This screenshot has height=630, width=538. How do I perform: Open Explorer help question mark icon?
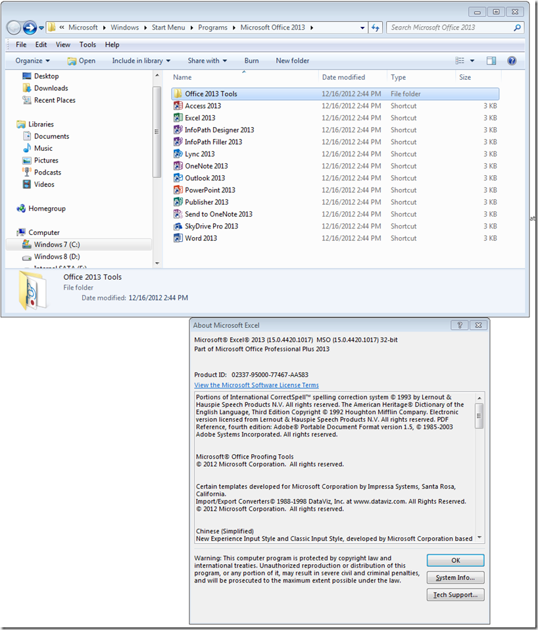click(512, 61)
